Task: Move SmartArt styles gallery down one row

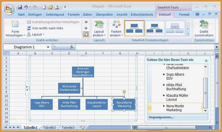Action: tap(188, 28)
